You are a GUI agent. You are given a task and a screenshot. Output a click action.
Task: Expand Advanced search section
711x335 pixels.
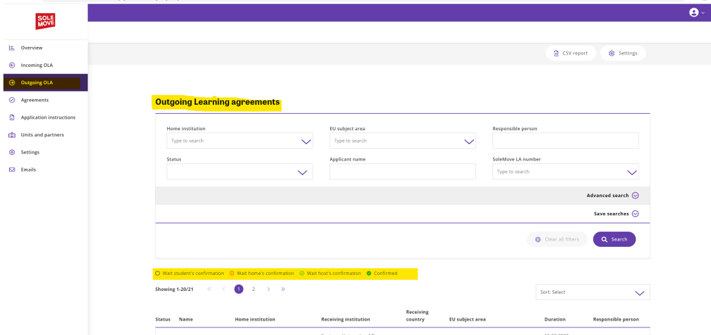coord(612,196)
